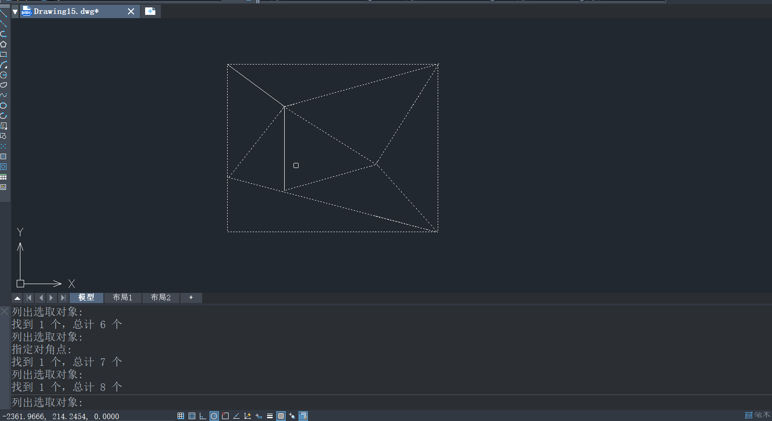Select the Polygon tool

tap(3, 44)
